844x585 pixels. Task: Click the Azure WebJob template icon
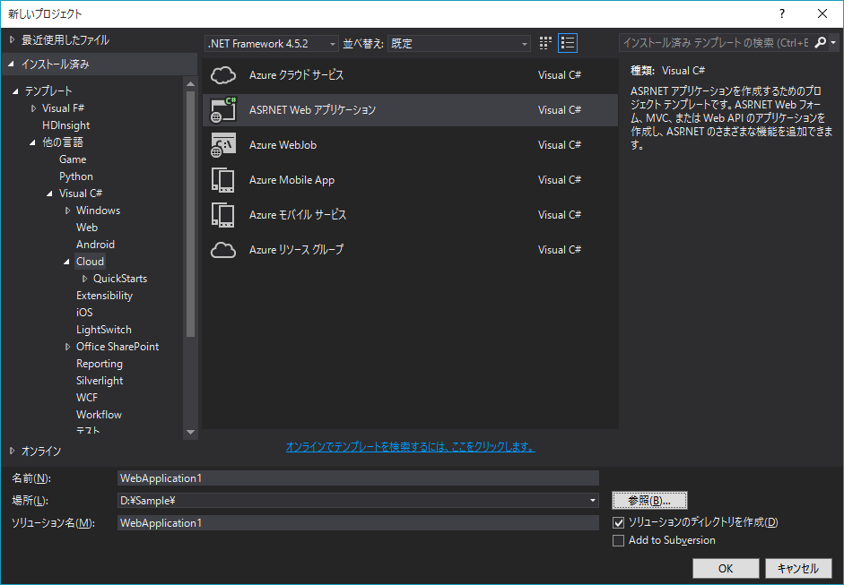pyautogui.click(x=222, y=145)
